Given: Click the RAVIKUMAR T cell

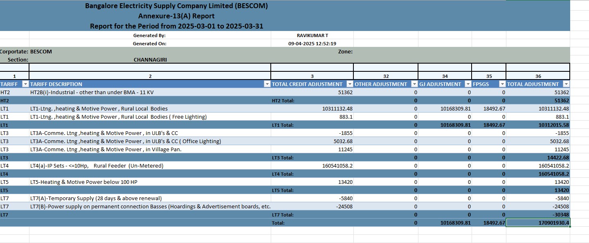Looking at the screenshot, I should [312, 35].
